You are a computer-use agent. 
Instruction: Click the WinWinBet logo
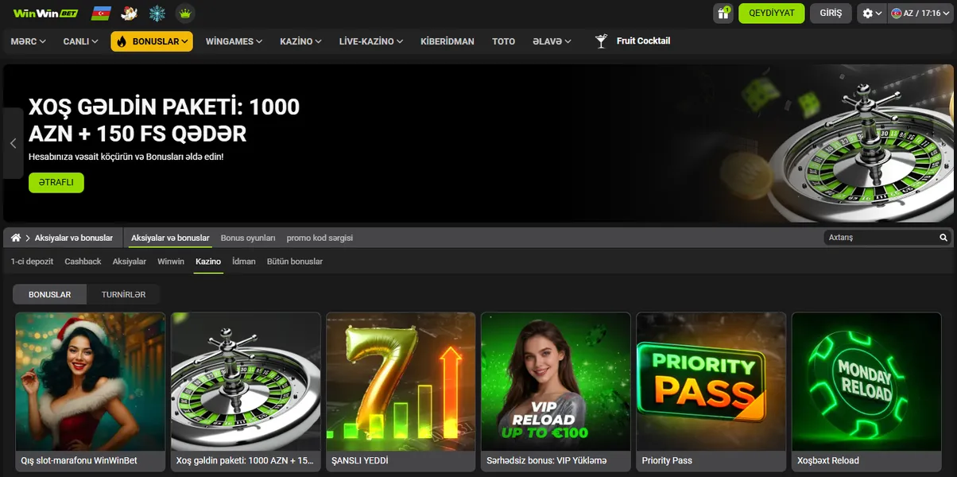click(x=45, y=14)
